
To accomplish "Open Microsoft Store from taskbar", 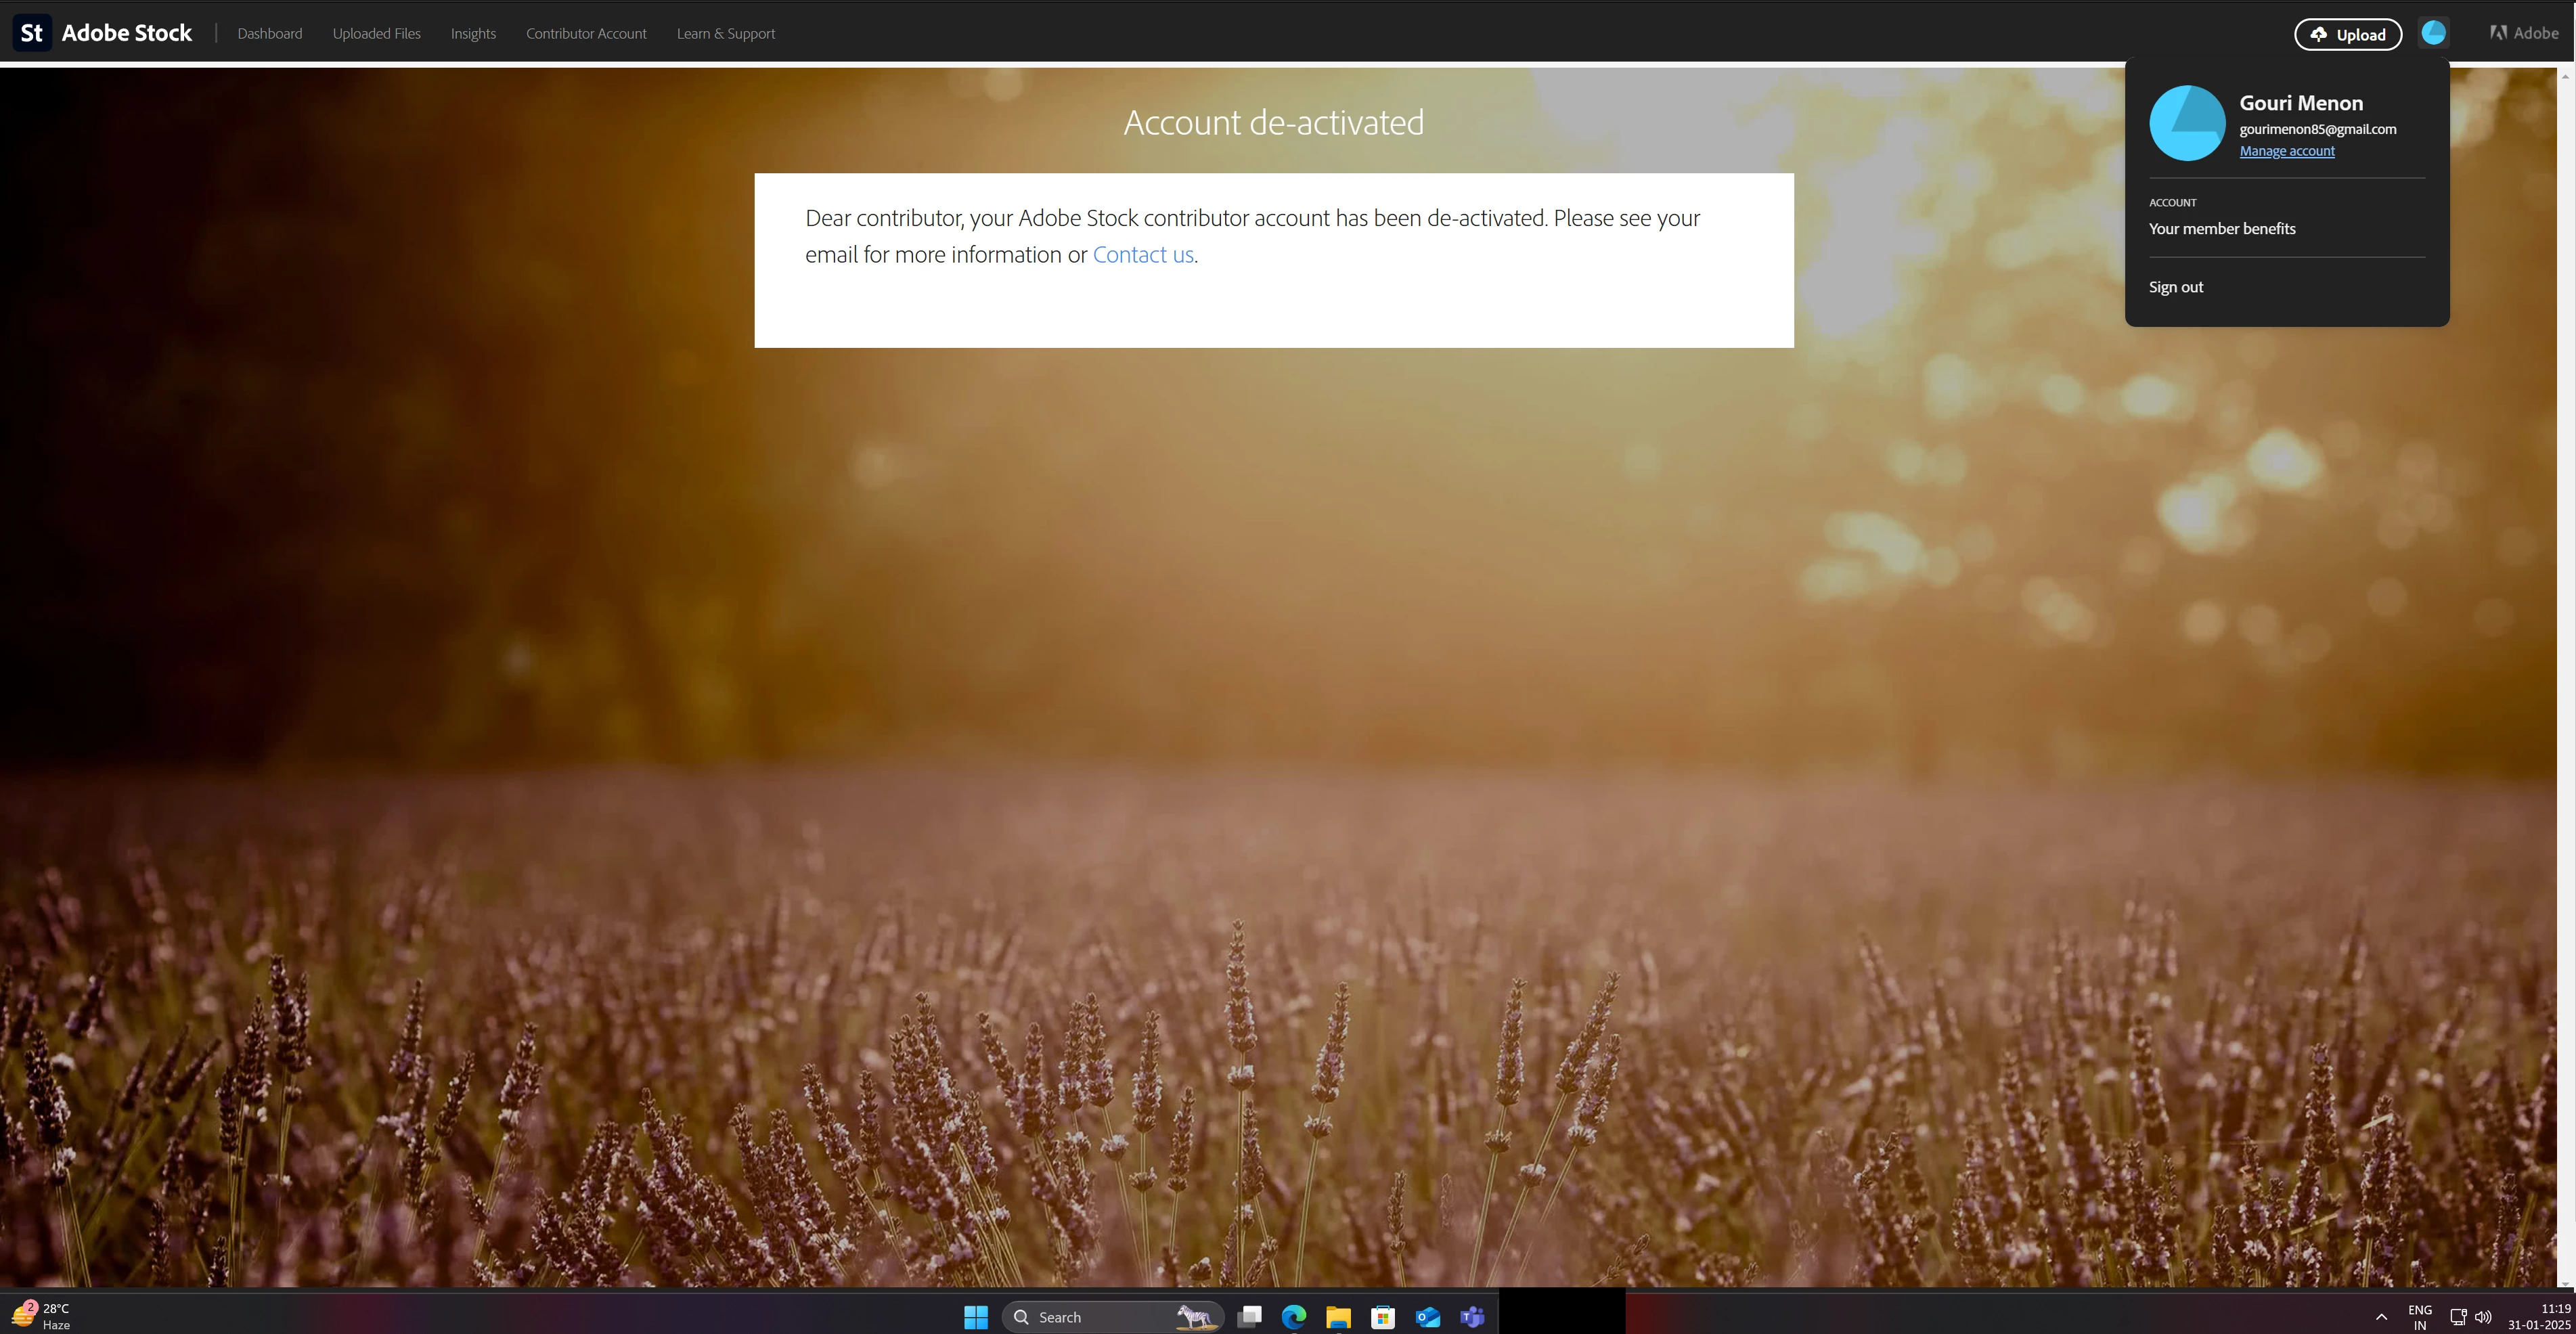I will 1383,1317.
